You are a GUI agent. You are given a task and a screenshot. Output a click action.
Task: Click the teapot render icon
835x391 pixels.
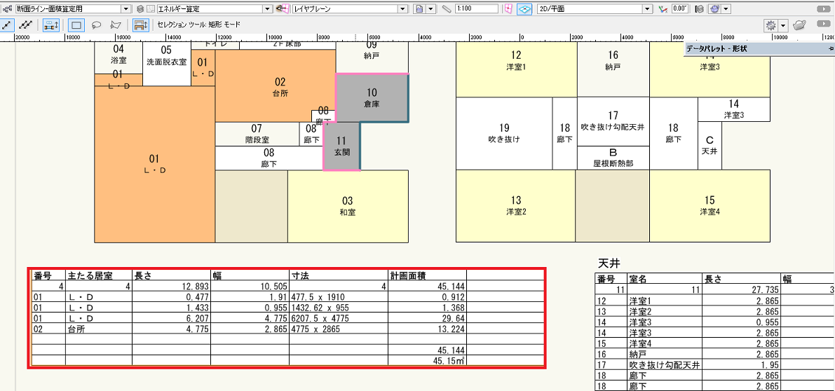point(799,25)
